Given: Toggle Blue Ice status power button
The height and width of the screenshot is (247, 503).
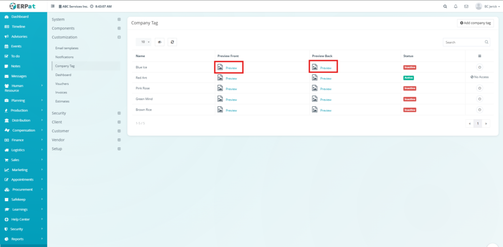Looking at the screenshot, I should [x=479, y=67].
